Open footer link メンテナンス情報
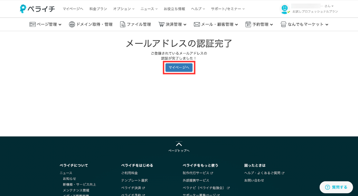Viewport: 358px width, 196px height. tap(76, 190)
